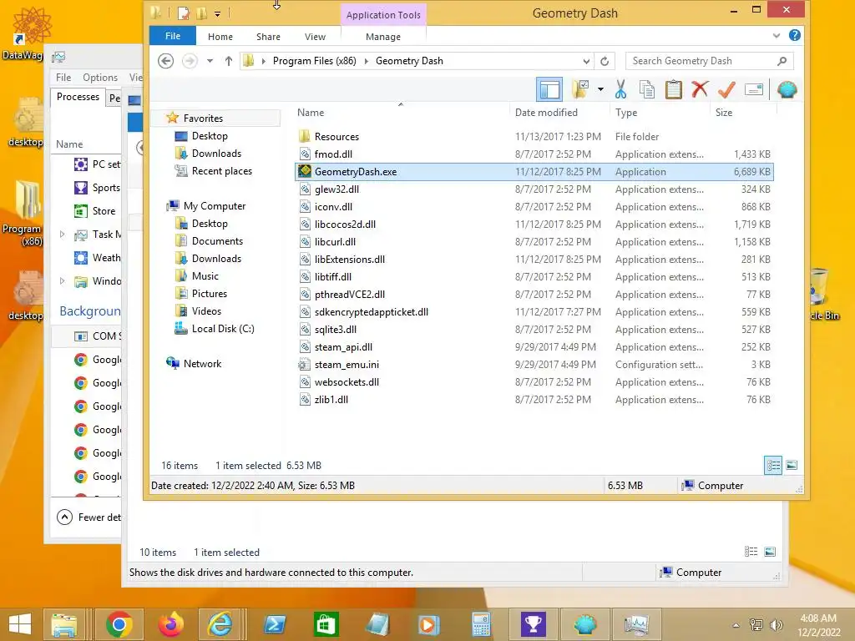Open Explorer Help question mark

coord(795,35)
